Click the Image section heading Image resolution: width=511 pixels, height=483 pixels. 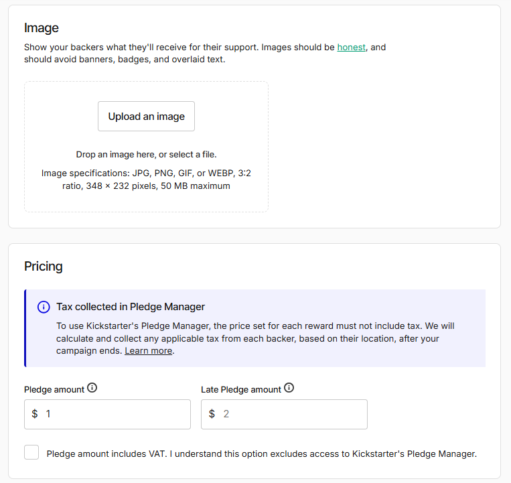click(x=42, y=28)
